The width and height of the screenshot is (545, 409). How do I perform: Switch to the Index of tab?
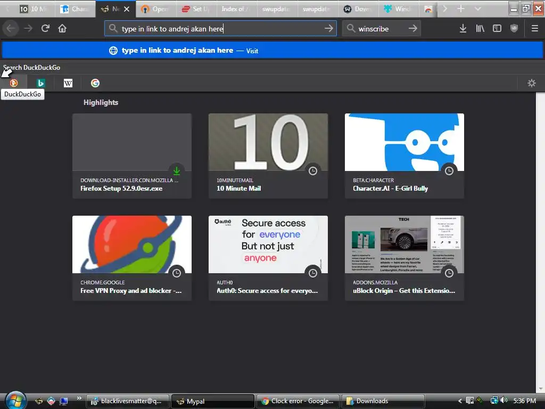tap(236, 9)
